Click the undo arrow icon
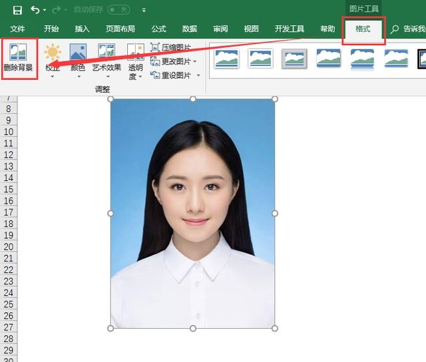Image resolution: width=426 pixels, height=362 pixels. click(x=35, y=10)
